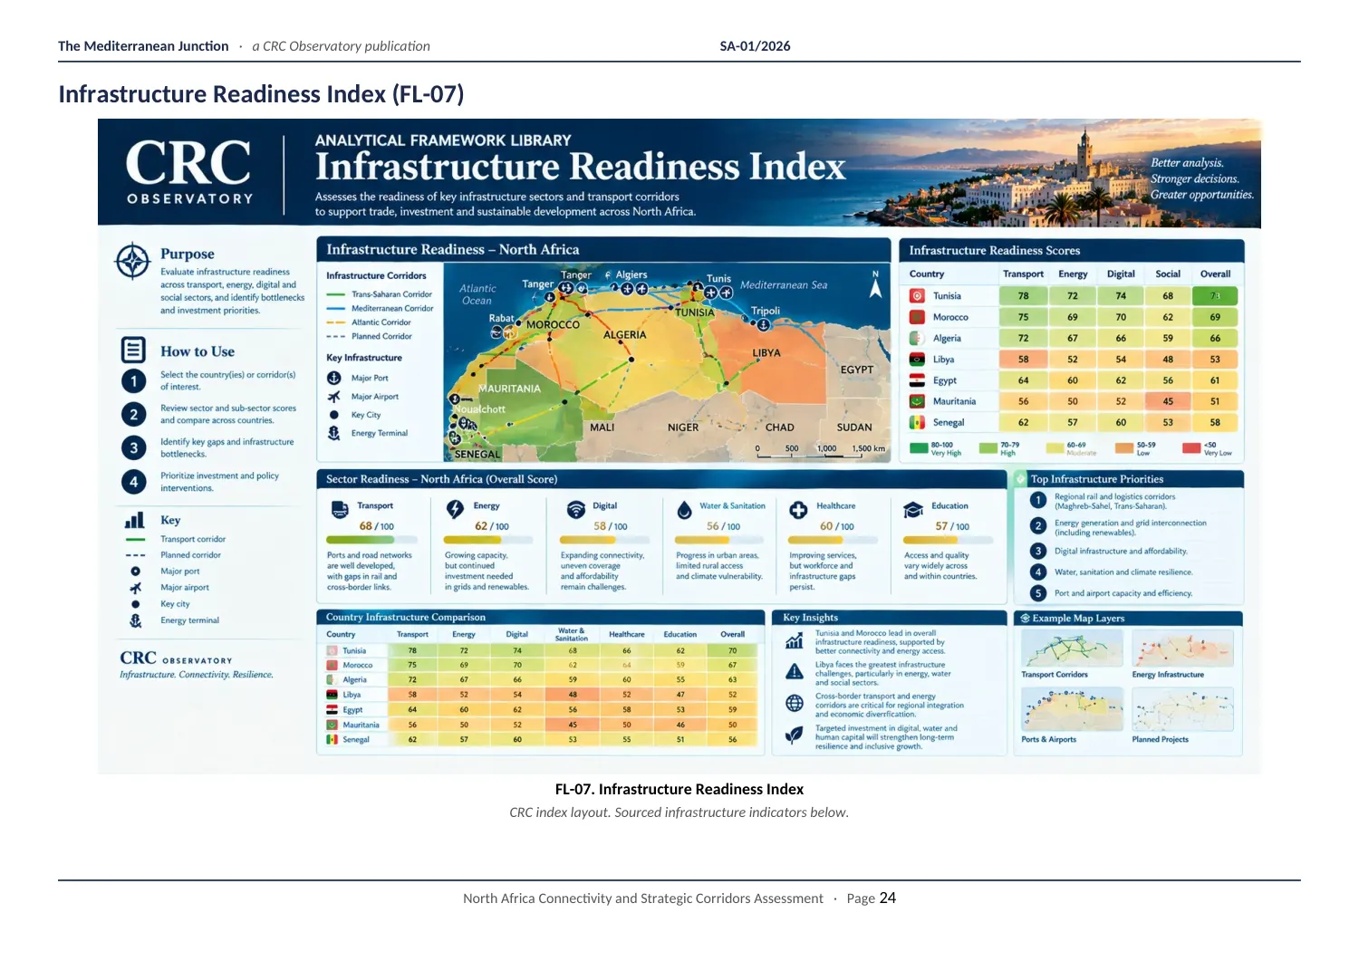The height and width of the screenshot is (961, 1359).
Task: Click the "FL-07. Infrastructure Readiness Index" figure caption
Action: (679, 789)
